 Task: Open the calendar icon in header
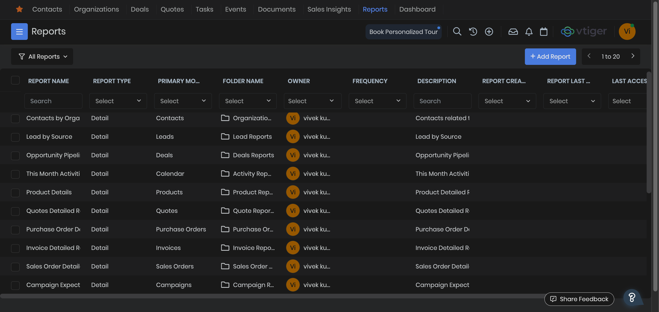544,31
